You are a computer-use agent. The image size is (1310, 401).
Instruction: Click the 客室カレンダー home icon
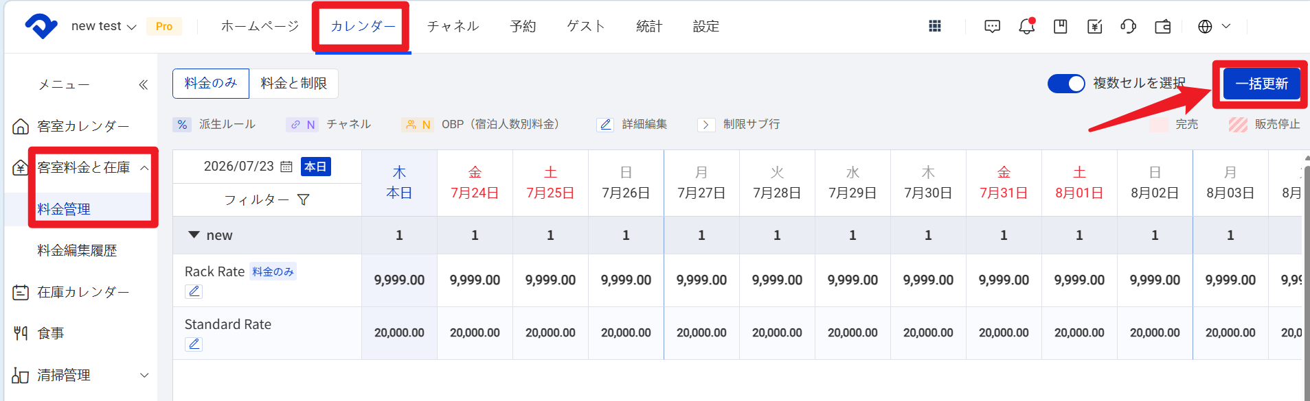point(21,126)
